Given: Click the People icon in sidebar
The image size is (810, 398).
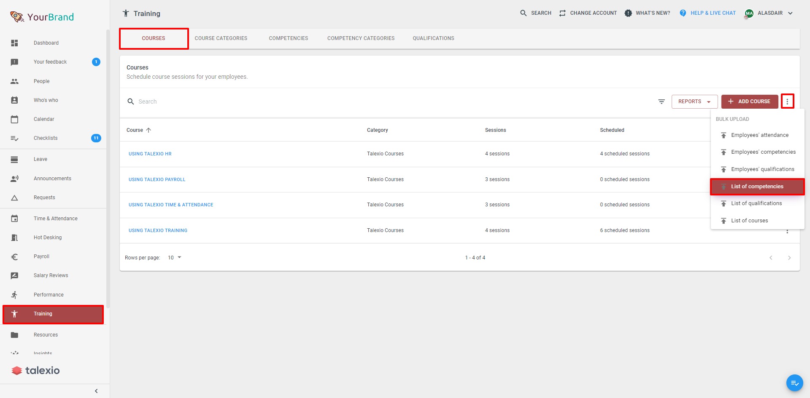Looking at the screenshot, I should pyautogui.click(x=14, y=81).
